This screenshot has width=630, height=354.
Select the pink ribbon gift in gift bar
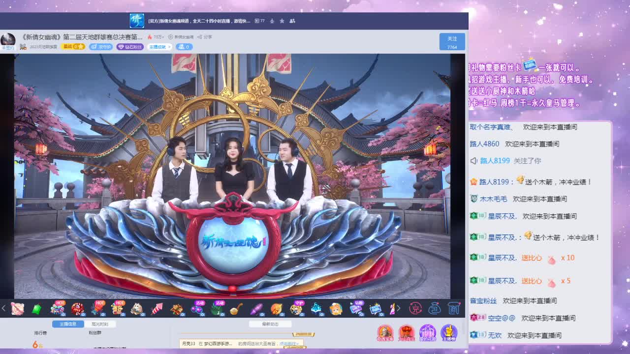pyautogui.click(x=17, y=308)
